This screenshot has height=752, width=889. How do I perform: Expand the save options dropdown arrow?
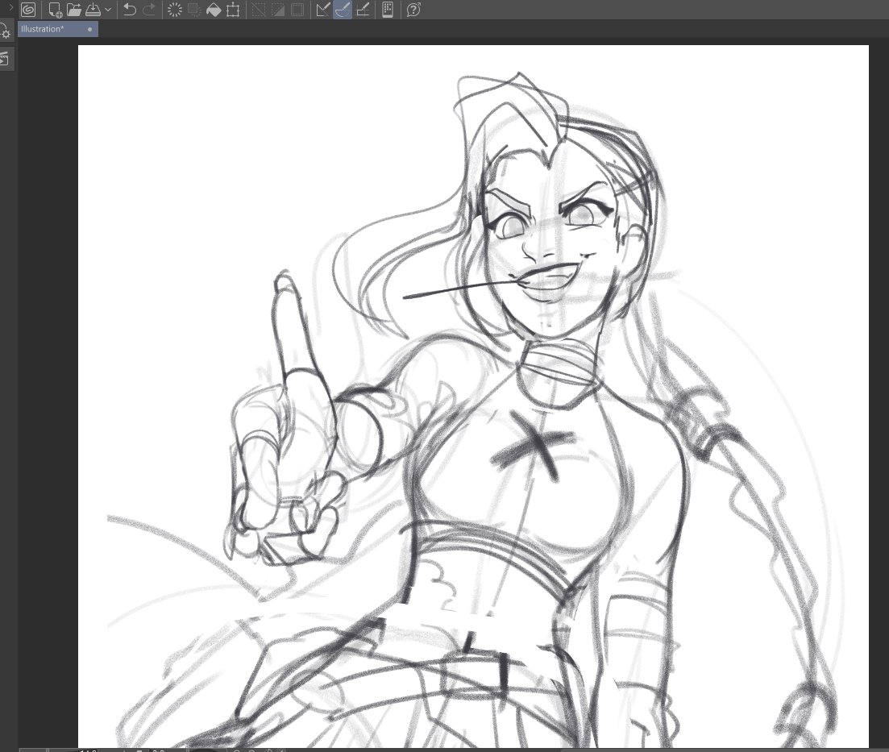(x=108, y=10)
